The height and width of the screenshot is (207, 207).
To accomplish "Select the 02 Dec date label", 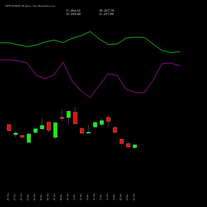I will [34, 197].
